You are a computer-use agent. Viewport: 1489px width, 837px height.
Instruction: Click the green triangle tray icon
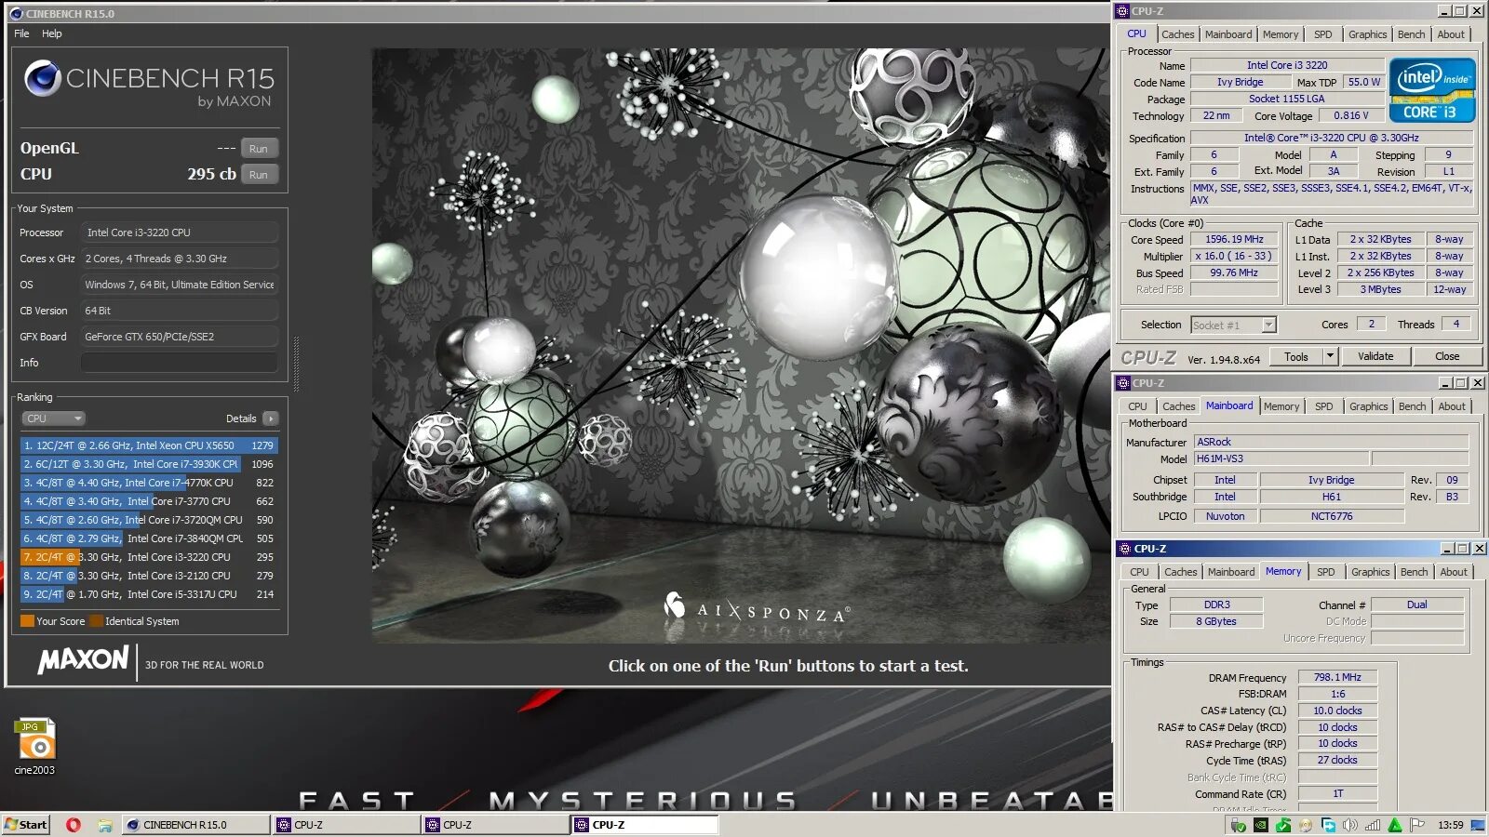(1395, 825)
